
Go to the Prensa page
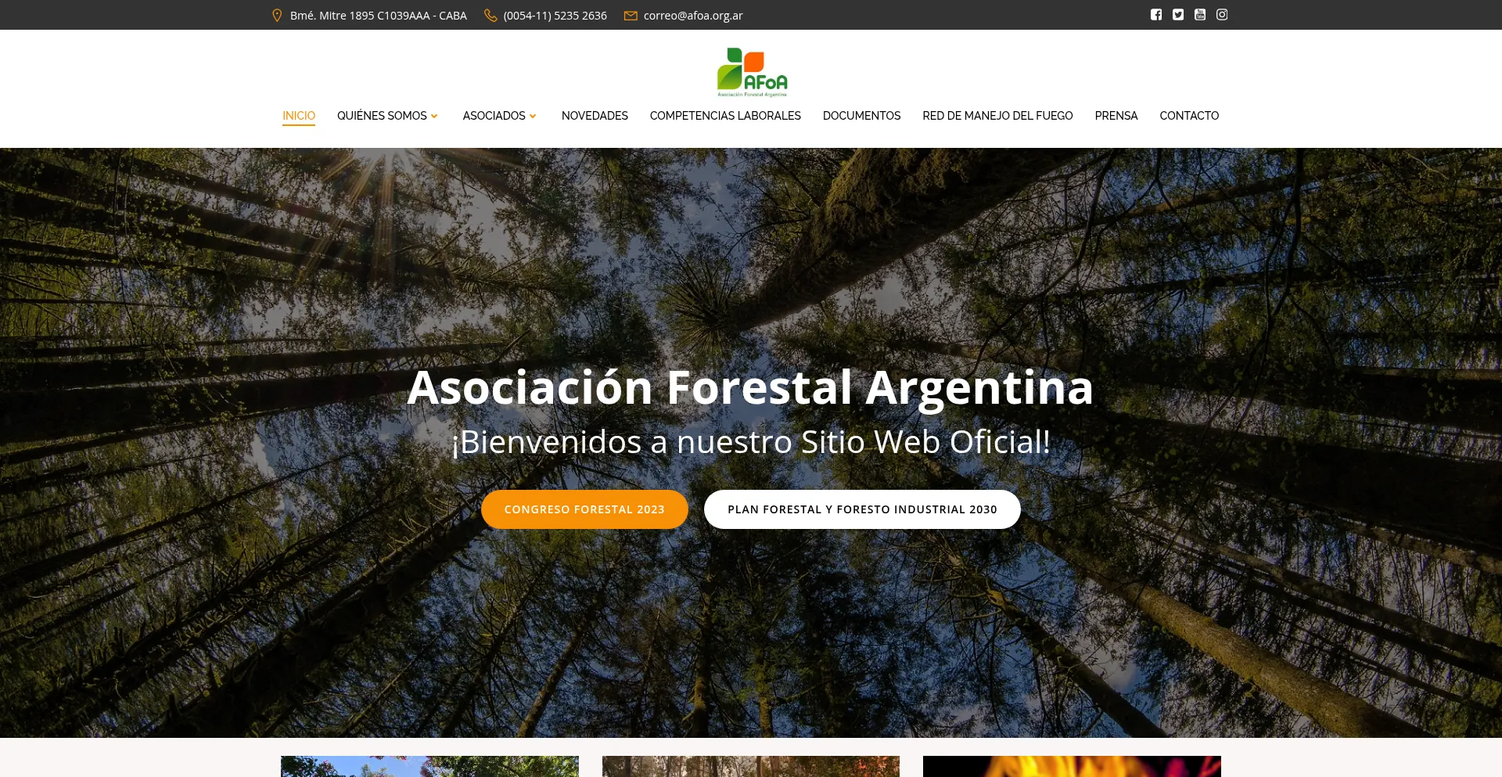click(1116, 116)
